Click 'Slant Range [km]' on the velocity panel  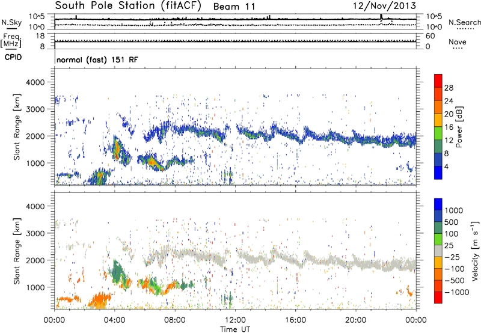pyautogui.click(x=17, y=251)
